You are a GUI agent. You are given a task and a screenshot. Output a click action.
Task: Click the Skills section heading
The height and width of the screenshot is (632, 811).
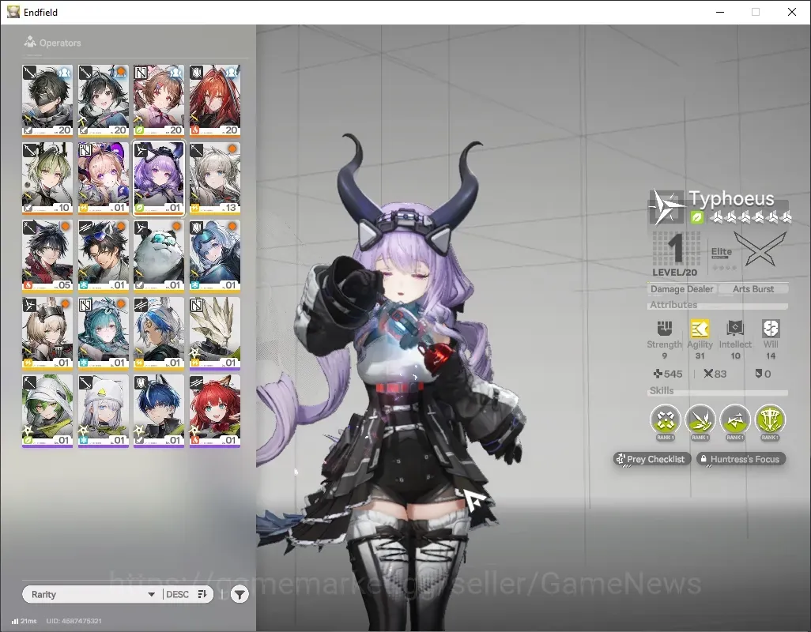point(662,391)
